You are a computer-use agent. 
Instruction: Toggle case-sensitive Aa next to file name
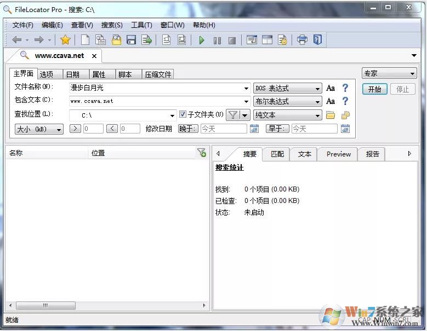[x=331, y=88]
